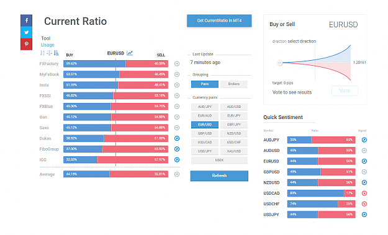The image size is (388, 235).
Task: Click the AUDJPY symbol in Quick Sentiment
Action: (271, 140)
